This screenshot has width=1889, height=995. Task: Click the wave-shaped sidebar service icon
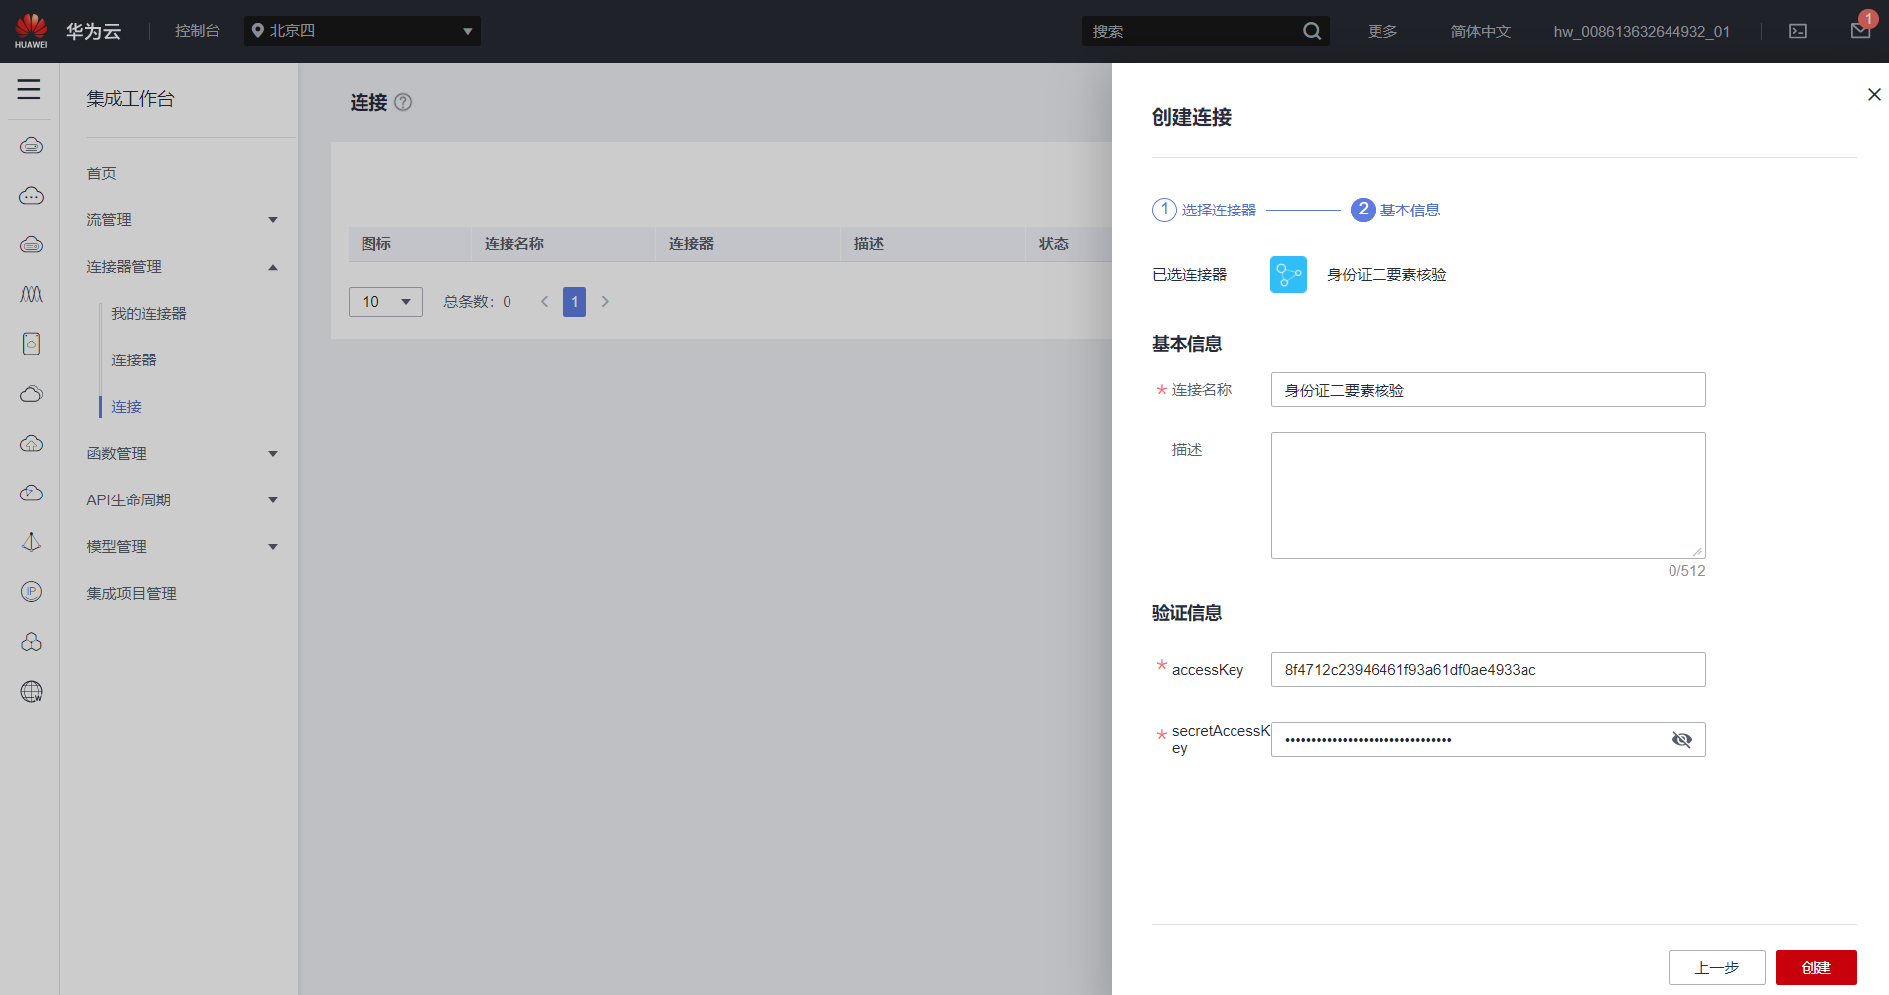31,294
